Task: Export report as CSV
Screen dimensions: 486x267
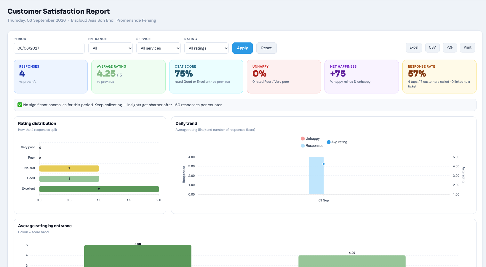Action: click(x=432, y=47)
